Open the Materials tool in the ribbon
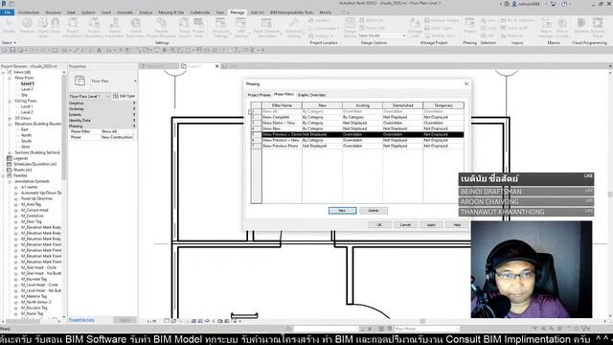Viewport: 613px width, 345px height. tap(27, 27)
